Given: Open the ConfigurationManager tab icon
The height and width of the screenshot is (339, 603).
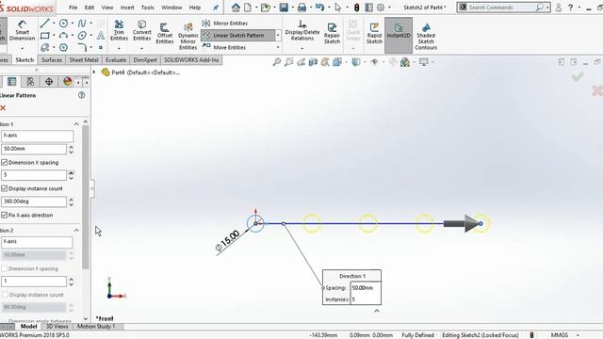Looking at the screenshot, I should [30, 82].
